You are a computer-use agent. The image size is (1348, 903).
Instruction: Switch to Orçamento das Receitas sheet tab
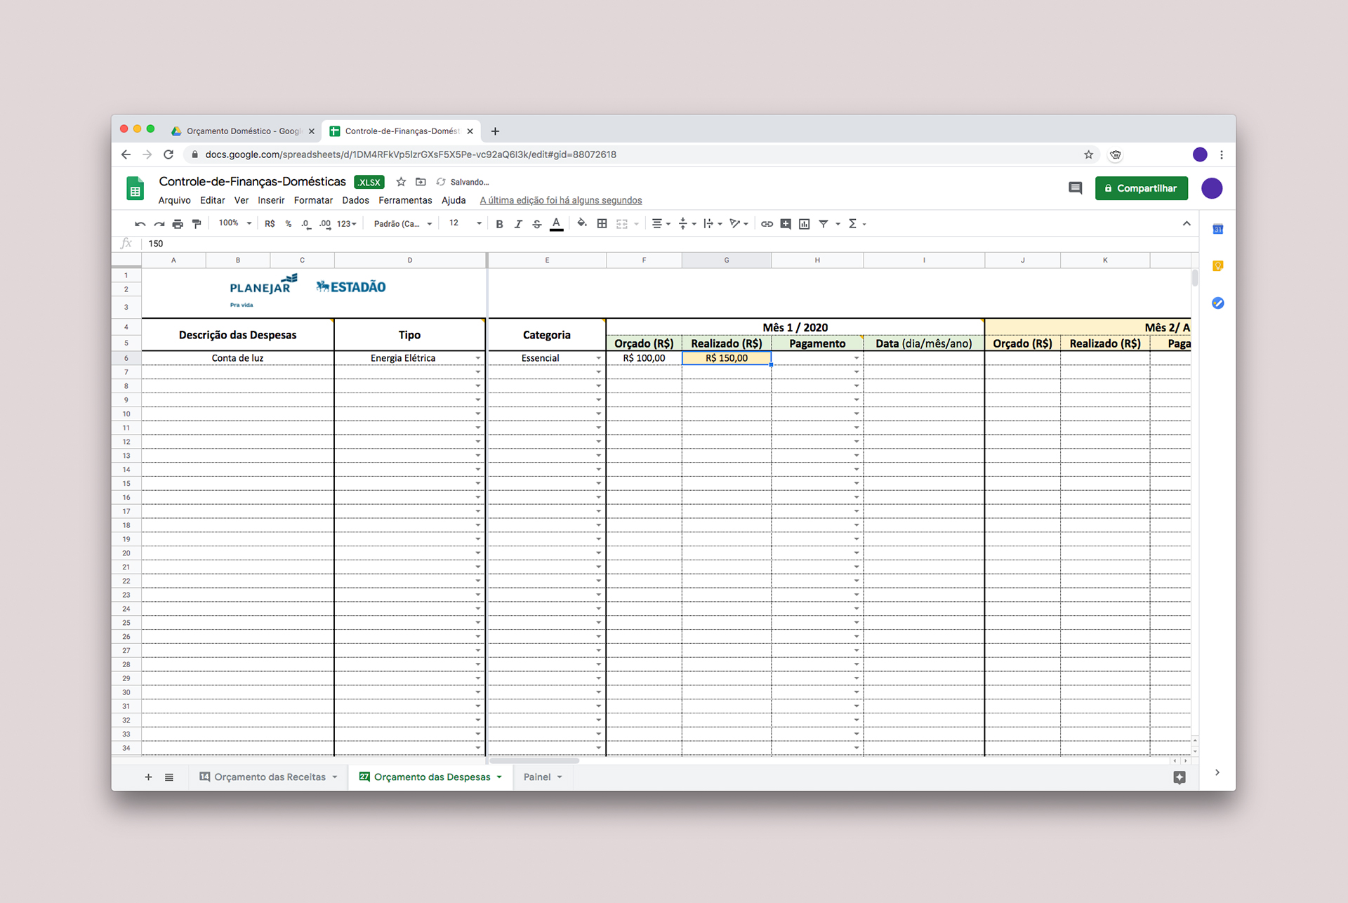click(x=270, y=777)
